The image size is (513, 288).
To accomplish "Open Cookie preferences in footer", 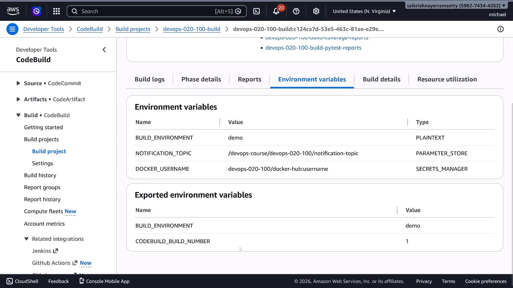I will 486,281.
